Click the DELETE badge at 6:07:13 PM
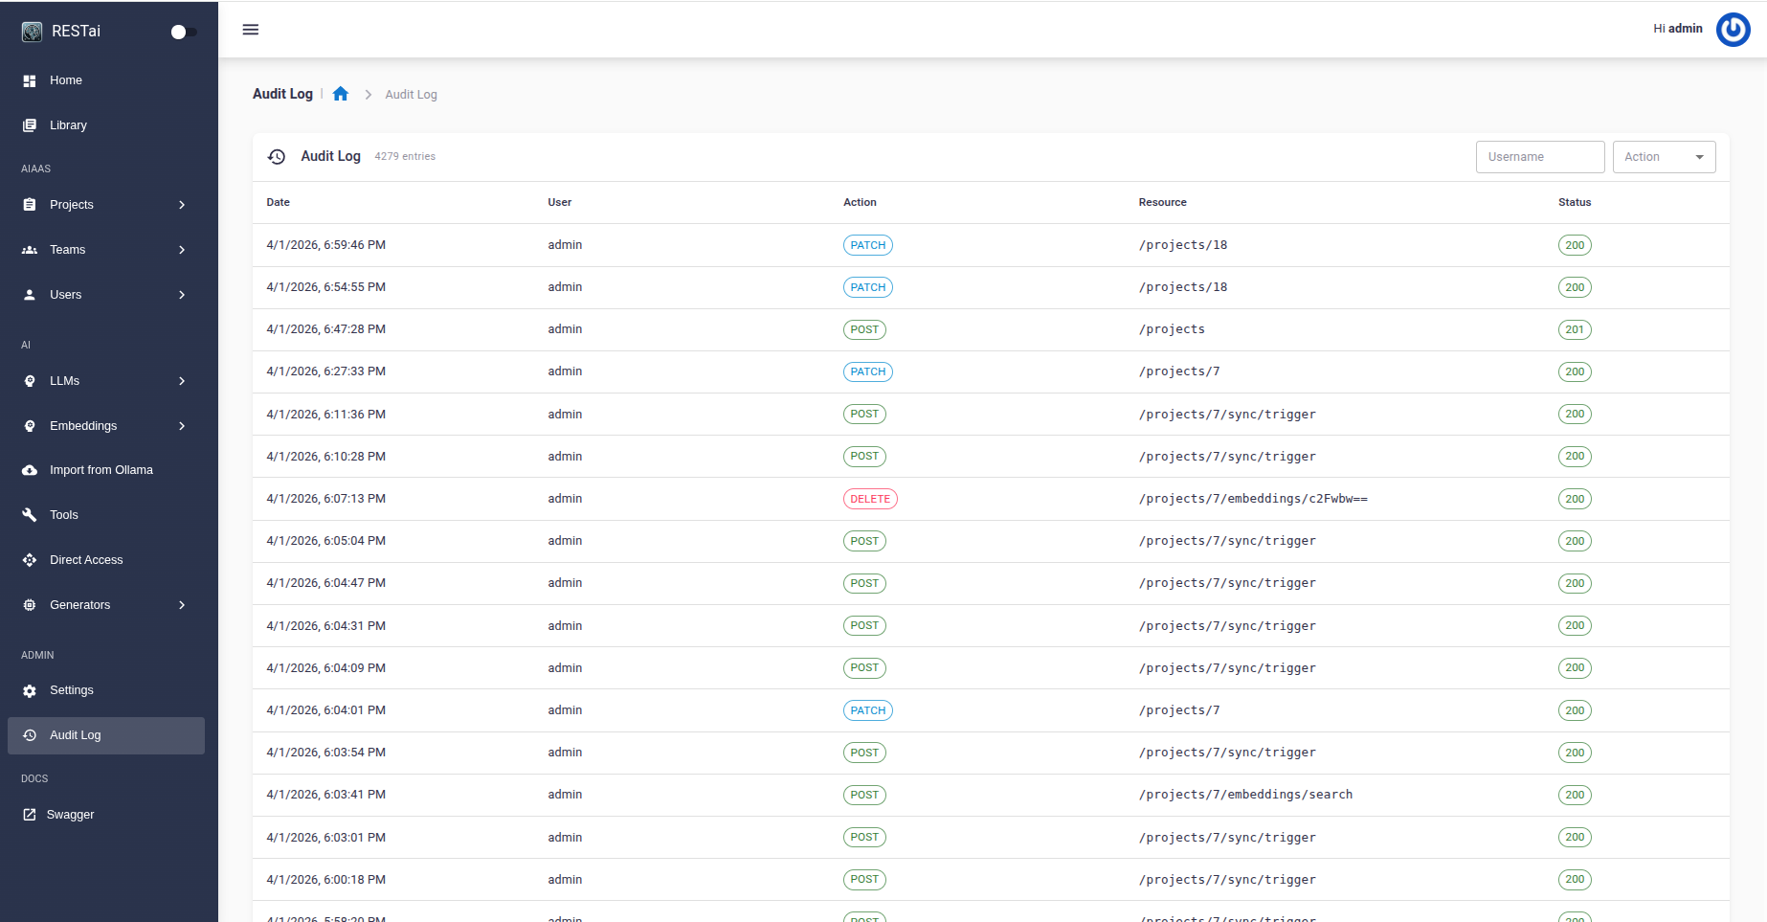This screenshot has height=922, width=1767. (870, 499)
